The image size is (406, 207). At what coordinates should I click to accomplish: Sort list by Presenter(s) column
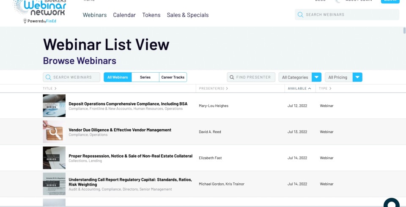coord(213,88)
